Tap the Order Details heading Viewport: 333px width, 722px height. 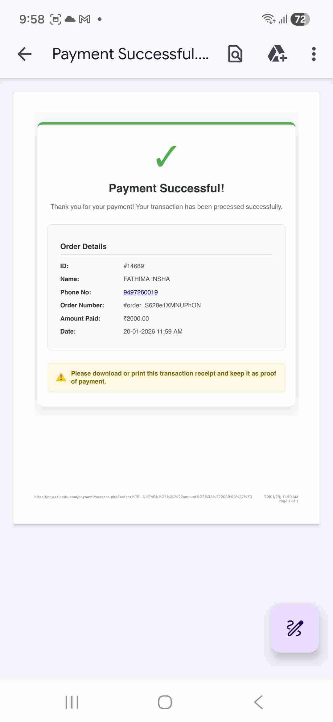coord(83,247)
